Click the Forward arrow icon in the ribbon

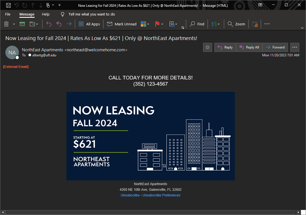click(69, 24)
